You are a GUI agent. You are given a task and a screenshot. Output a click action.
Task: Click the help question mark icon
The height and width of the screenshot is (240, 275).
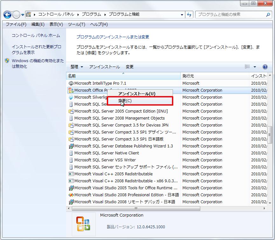point(265,67)
